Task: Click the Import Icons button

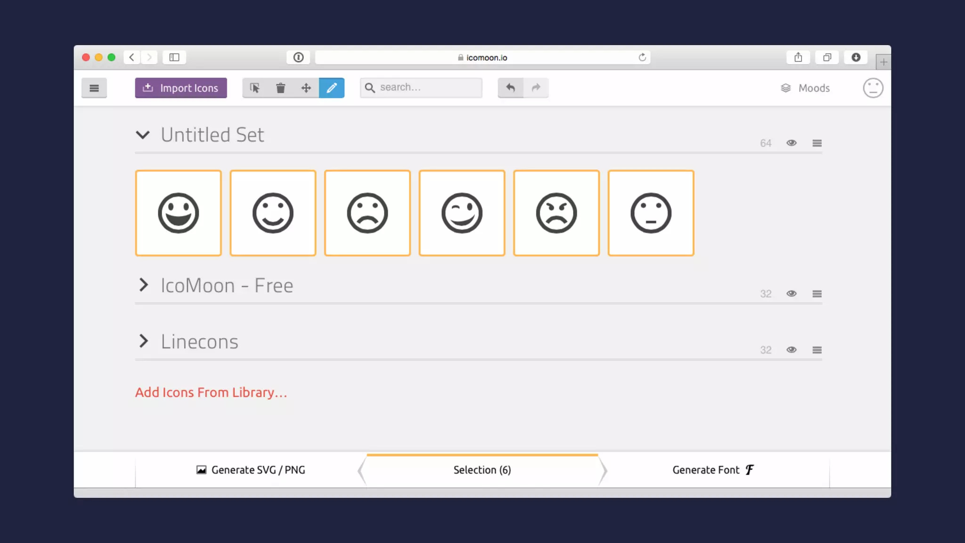Action: pyautogui.click(x=181, y=88)
